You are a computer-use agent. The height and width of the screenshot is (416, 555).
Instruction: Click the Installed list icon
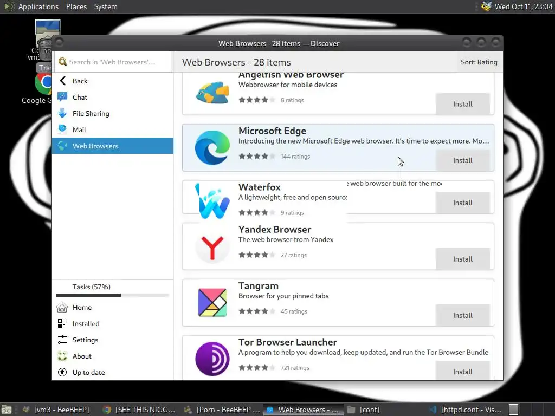(62, 323)
